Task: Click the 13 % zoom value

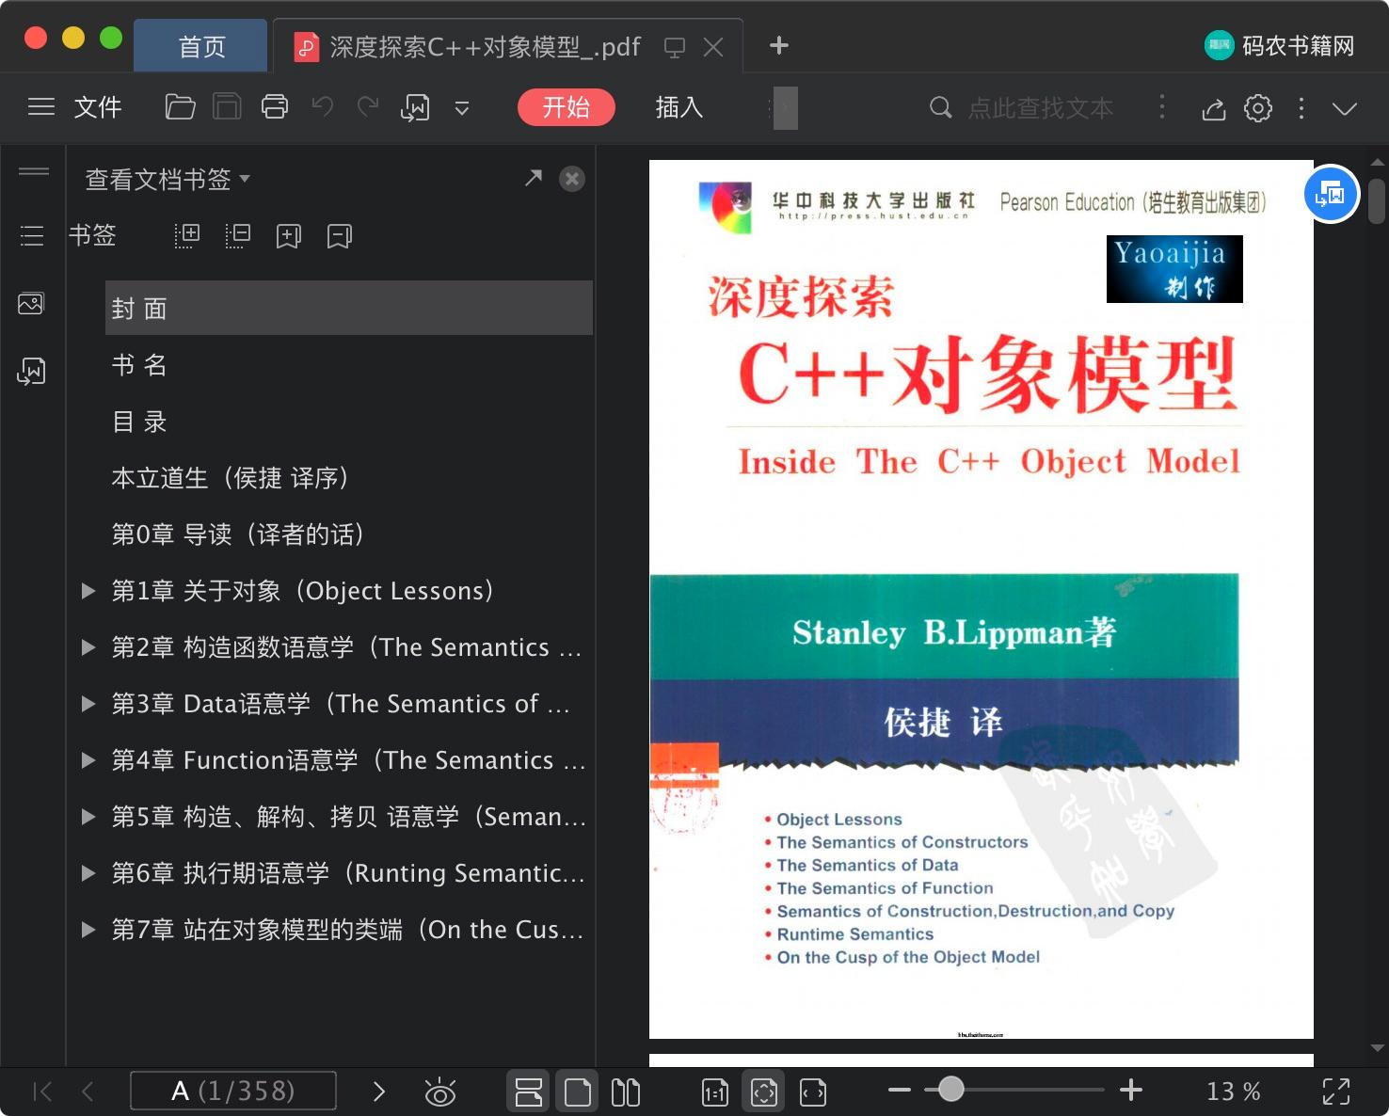Action: point(1234,1092)
